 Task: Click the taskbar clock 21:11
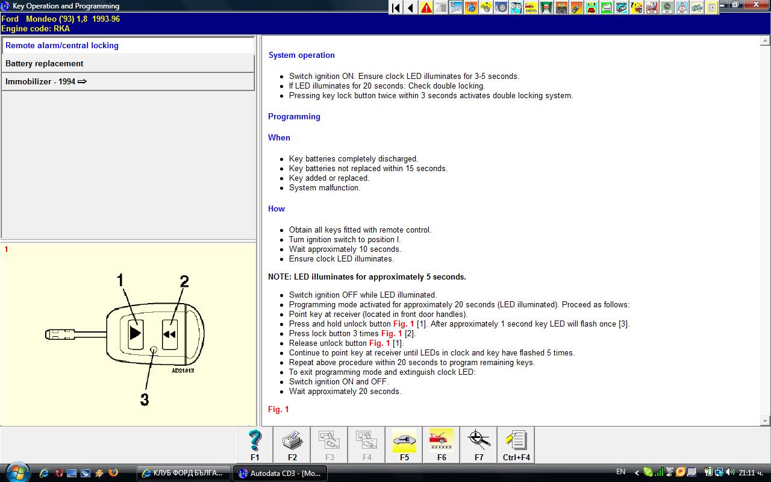pyautogui.click(x=751, y=472)
